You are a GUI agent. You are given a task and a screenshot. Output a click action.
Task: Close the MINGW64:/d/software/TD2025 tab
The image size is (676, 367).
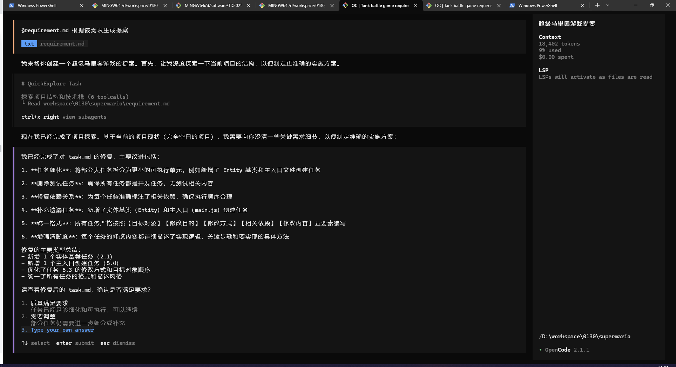tap(249, 6)
